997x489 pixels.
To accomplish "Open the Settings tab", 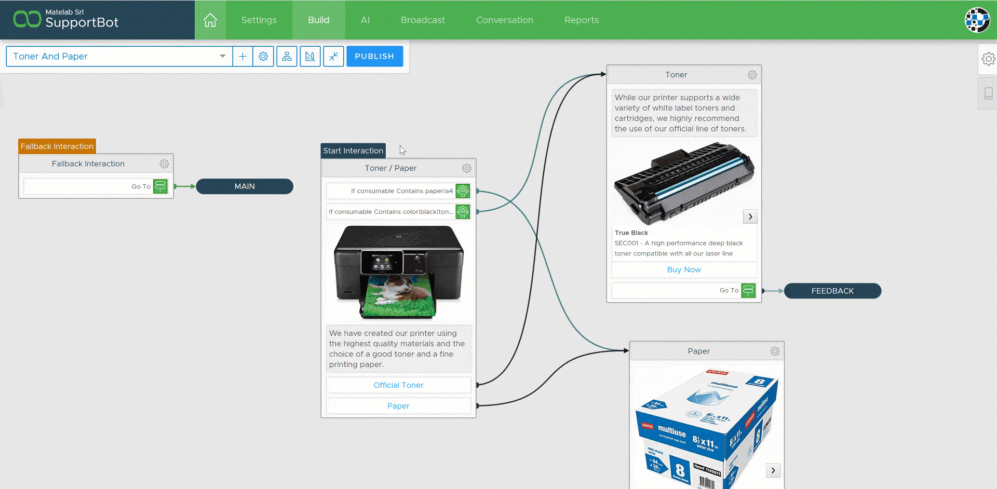I will click(259, 20).
